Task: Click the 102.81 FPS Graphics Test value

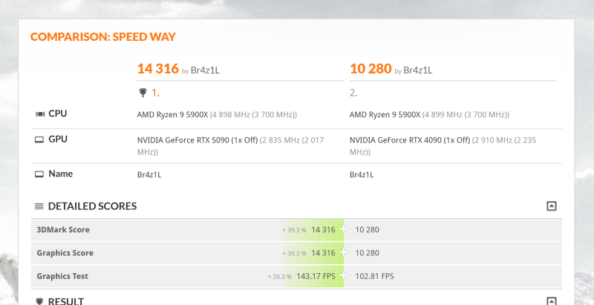Action: tap(375, 276)
